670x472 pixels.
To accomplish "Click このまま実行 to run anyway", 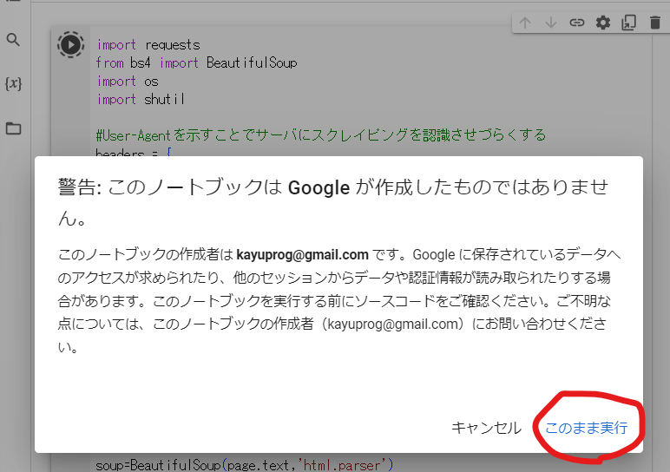I will (585, 428).
